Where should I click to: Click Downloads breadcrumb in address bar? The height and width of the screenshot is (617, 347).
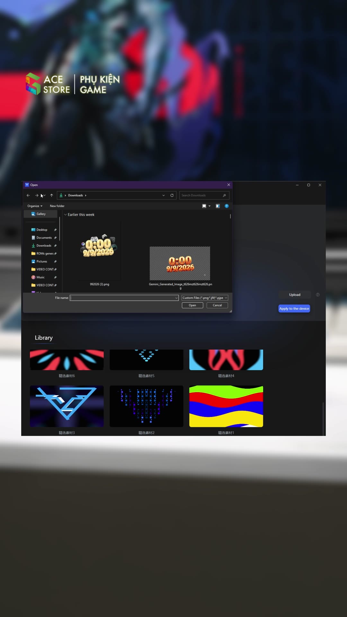[76, 195]
